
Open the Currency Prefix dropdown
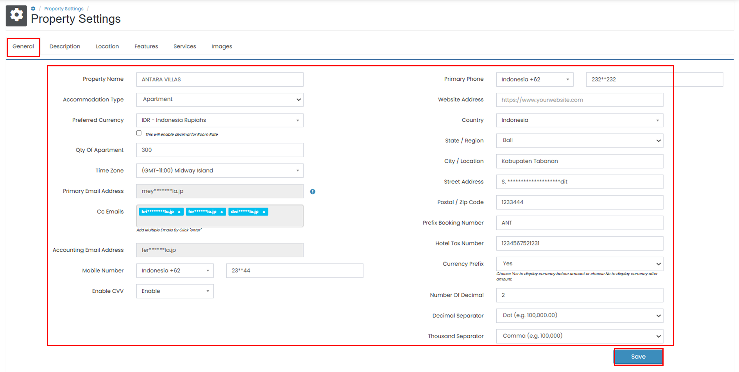[580, 264]
